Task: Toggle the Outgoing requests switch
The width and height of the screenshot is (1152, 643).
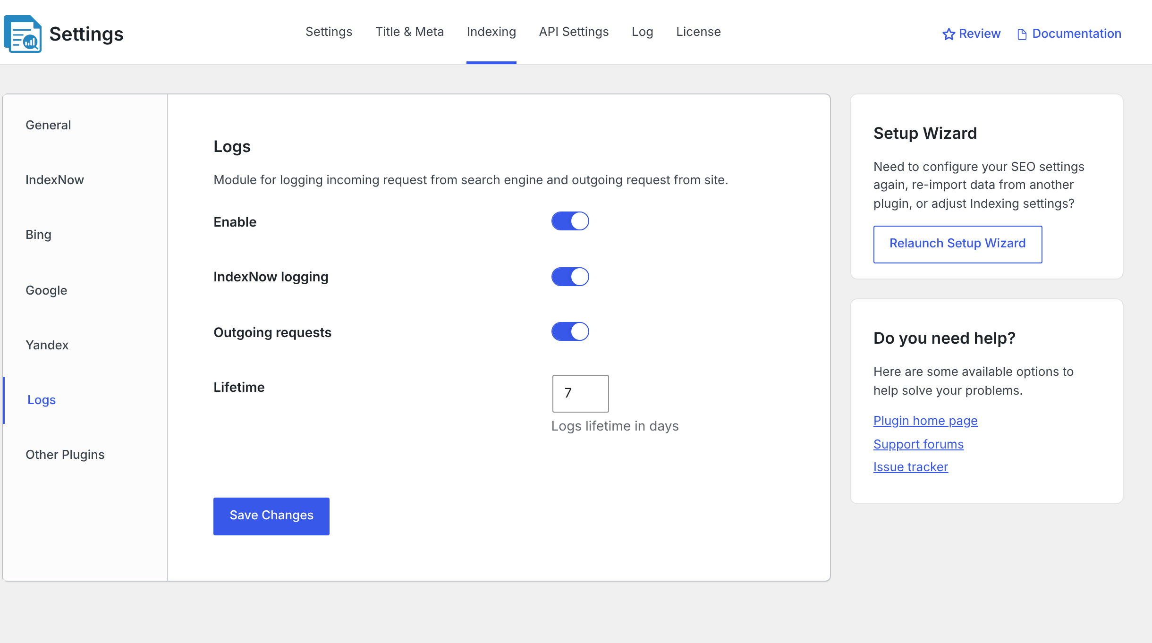Action: pyautogui.click(x=570, y=331)
